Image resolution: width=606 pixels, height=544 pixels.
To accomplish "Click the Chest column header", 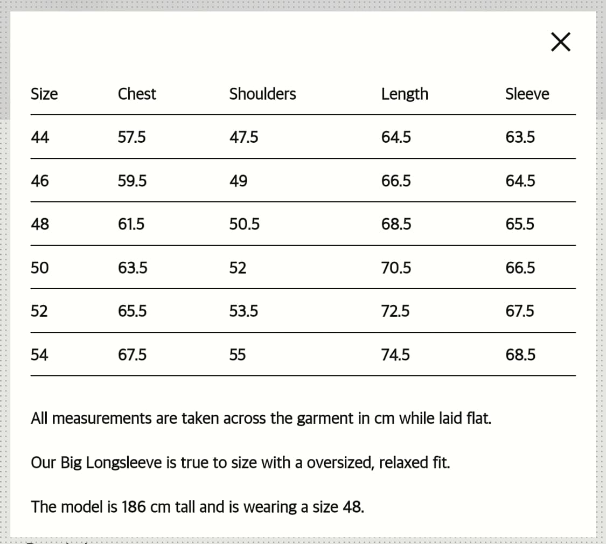I will click(137, 94).
